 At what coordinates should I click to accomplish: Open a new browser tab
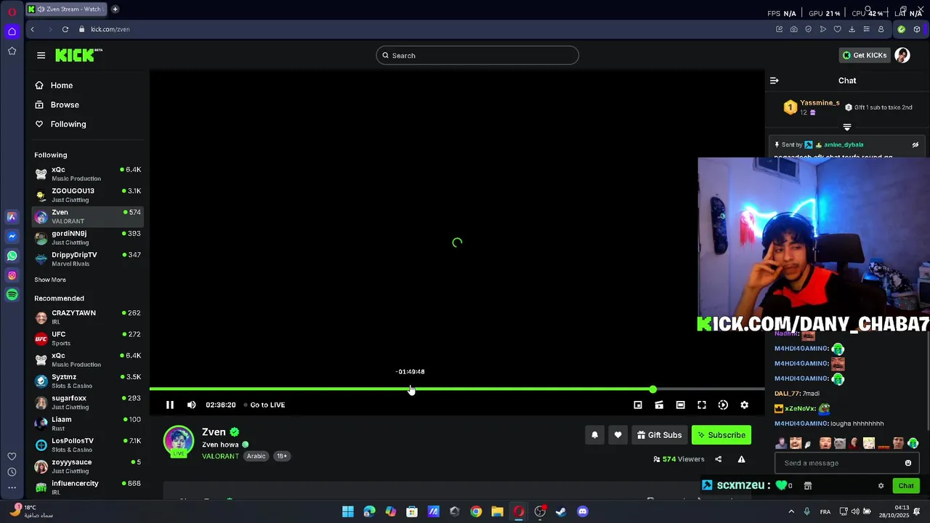(x=115, y=9)
